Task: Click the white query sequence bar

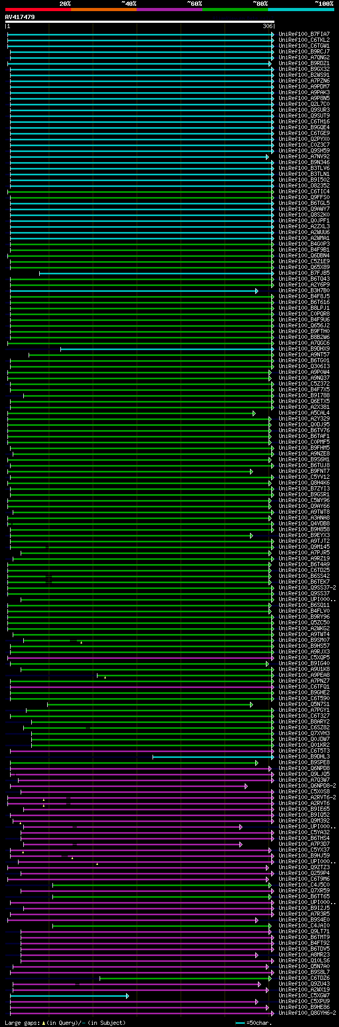Action: pos(139,22)
